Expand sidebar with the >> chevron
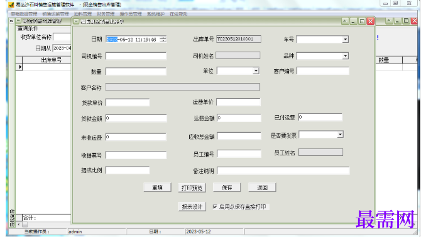Image resolution: width=426 pixels, height=239 pixels. coord(11,21)
